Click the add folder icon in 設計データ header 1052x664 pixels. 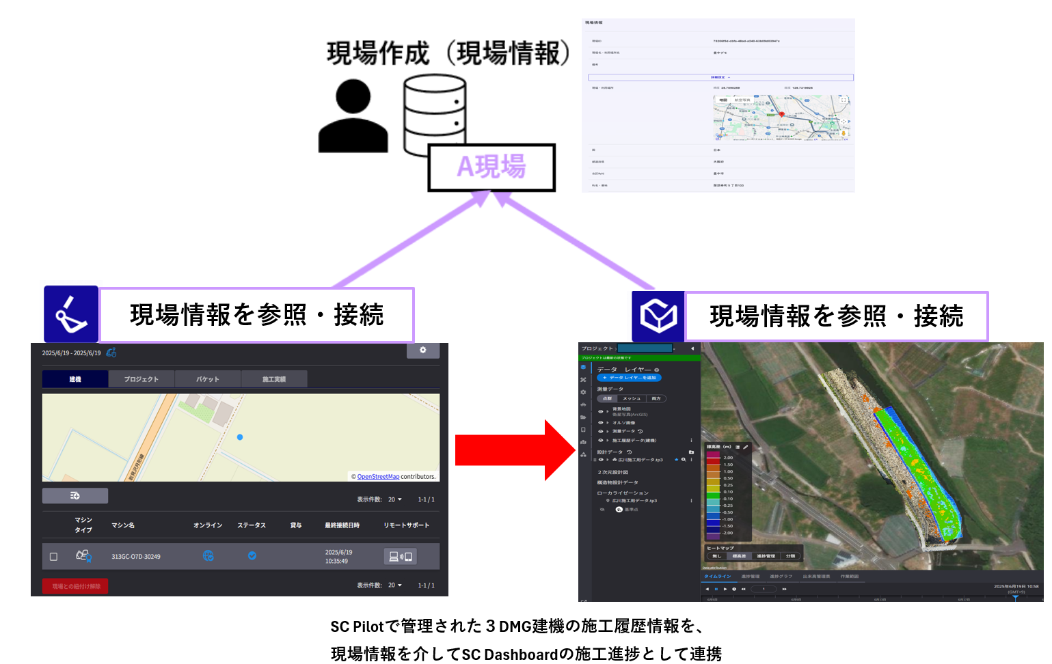[691, 452]
